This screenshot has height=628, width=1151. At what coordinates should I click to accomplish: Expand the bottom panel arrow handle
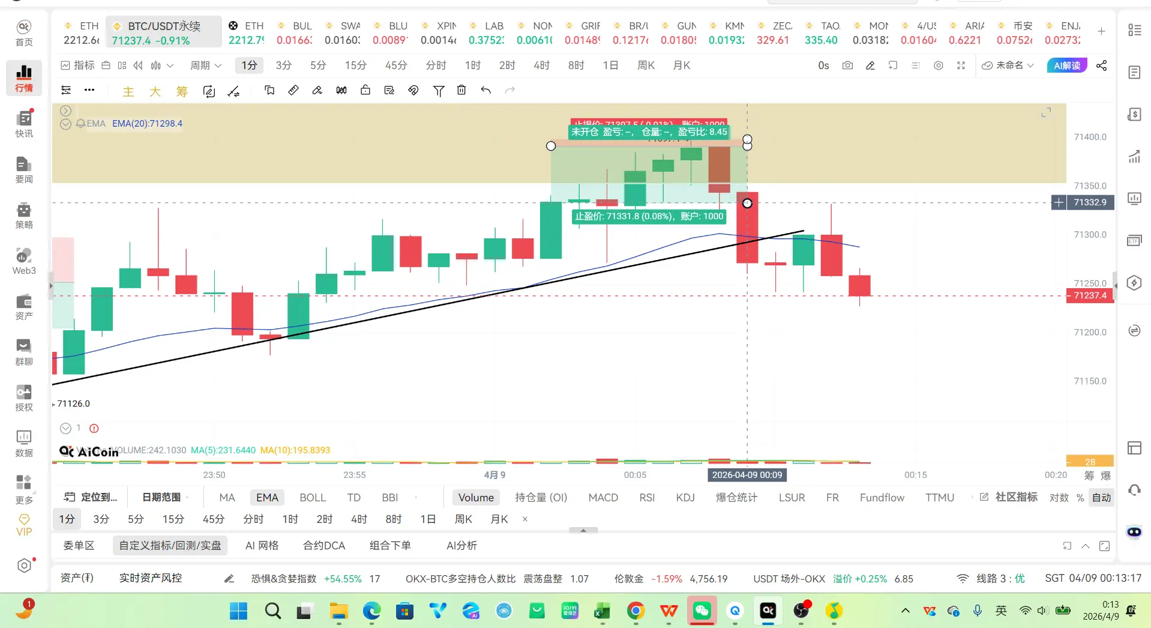[x=583, y=530]
